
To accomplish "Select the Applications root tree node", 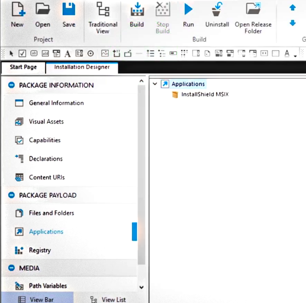I will click(x=188, y=84).
